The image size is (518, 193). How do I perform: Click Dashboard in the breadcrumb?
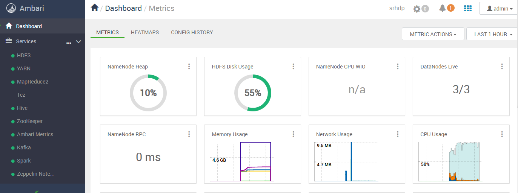click(x=123, y=8)
